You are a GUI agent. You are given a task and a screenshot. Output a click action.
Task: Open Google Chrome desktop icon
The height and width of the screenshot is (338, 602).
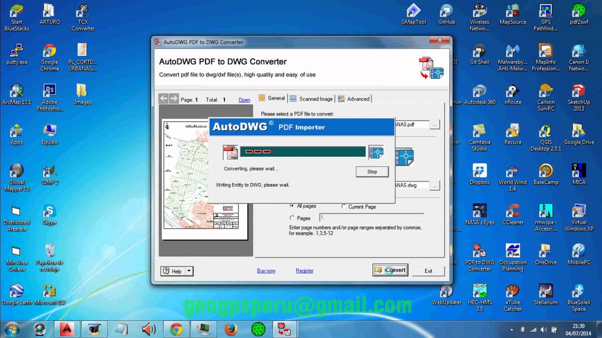pyautogui.click(x=49, y=58)
